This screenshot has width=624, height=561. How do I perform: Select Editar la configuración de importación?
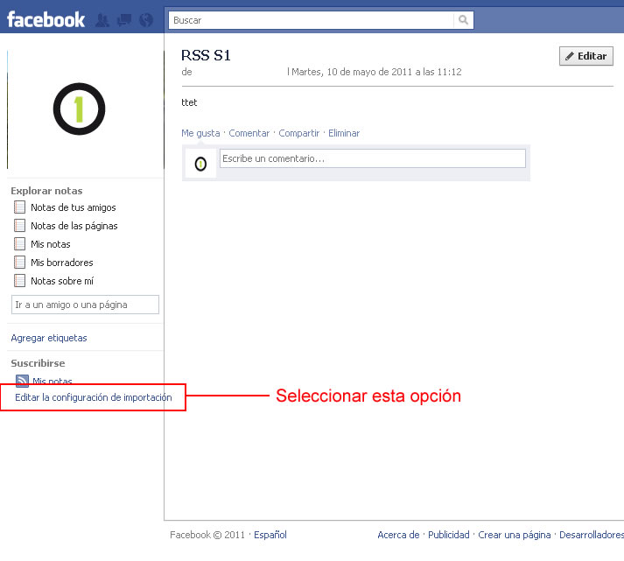pyautogui.click(x=94, y=397)
